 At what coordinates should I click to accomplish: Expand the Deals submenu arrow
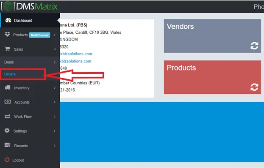click(55, 62)
